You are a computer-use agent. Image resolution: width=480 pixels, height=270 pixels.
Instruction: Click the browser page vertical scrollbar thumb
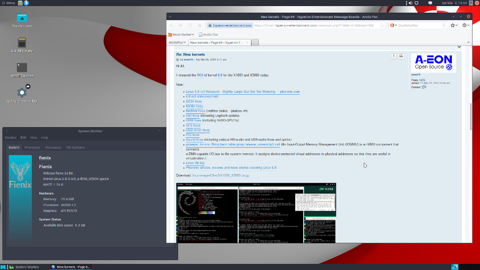click(x=471, y=117)
